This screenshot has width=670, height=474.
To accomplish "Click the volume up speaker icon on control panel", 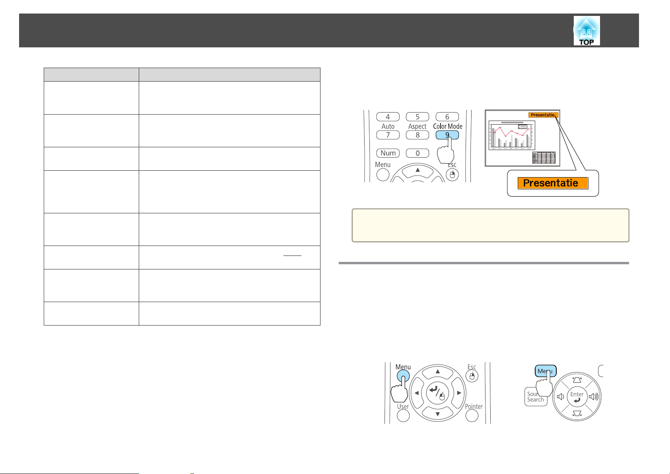I will [x=593, y=397].
